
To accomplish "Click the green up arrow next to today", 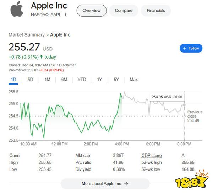I will click(42, 56).
